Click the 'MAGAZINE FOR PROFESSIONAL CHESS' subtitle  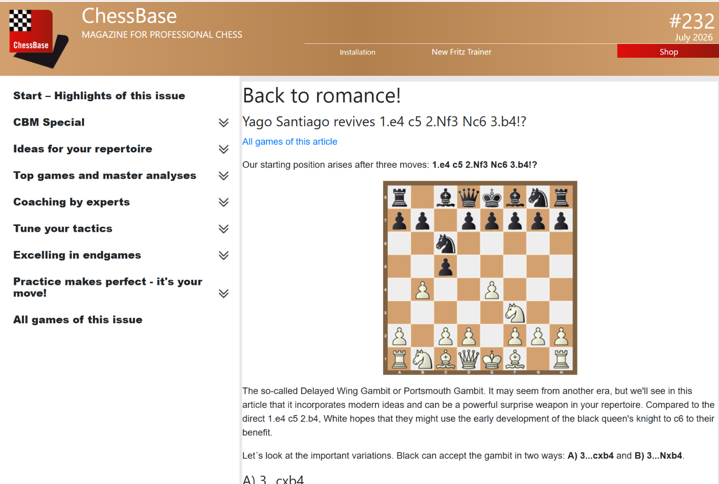[x=162, y=35]
